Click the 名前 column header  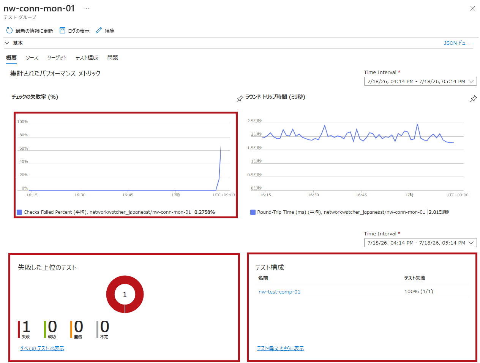coord(263,278)
